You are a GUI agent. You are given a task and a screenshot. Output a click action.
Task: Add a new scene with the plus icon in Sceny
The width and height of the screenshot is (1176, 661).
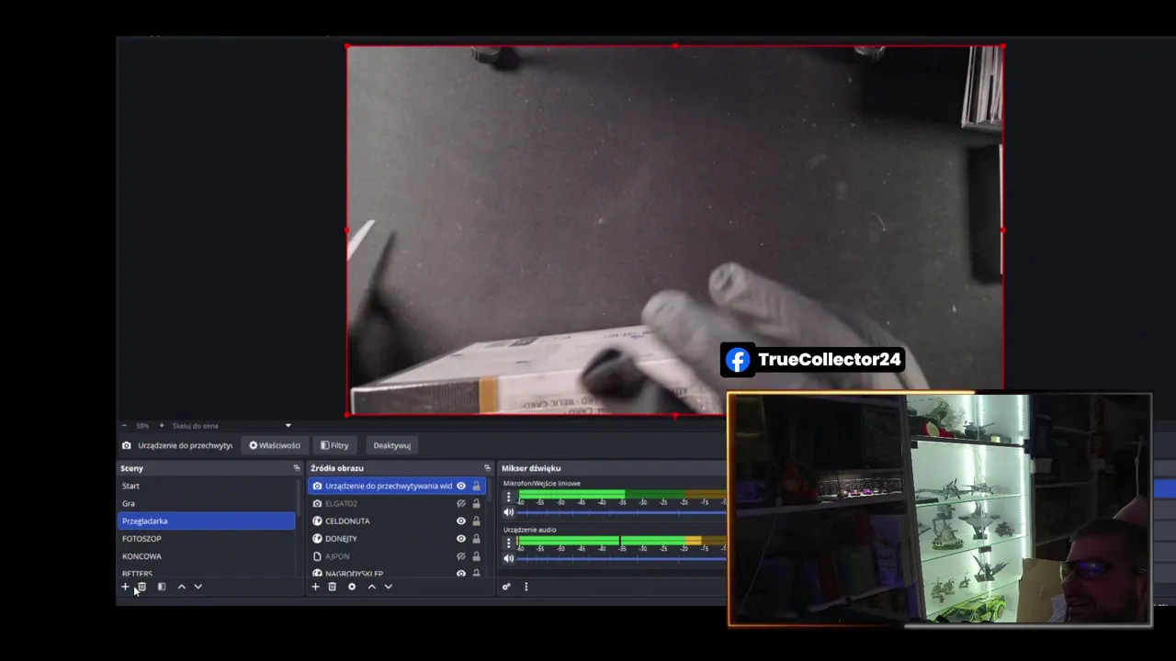126,587
